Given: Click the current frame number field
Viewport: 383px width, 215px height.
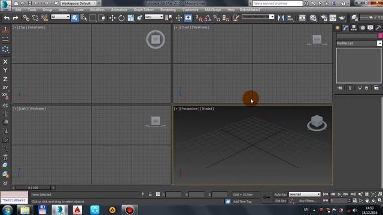Looking at the screenshot, I should click(x=338, y=201).
